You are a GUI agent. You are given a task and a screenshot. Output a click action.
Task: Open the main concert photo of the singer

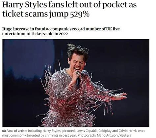pos(76,83)
